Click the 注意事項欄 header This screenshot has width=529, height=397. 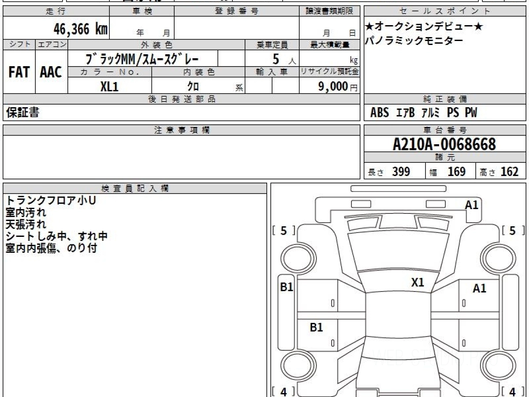click(182, 130)
